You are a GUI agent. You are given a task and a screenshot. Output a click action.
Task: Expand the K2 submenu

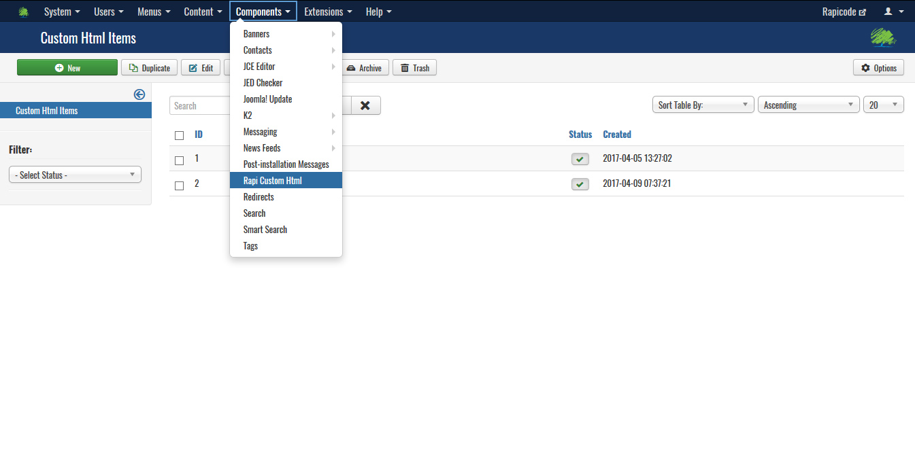pyautogui.click(x=286, y=116)
